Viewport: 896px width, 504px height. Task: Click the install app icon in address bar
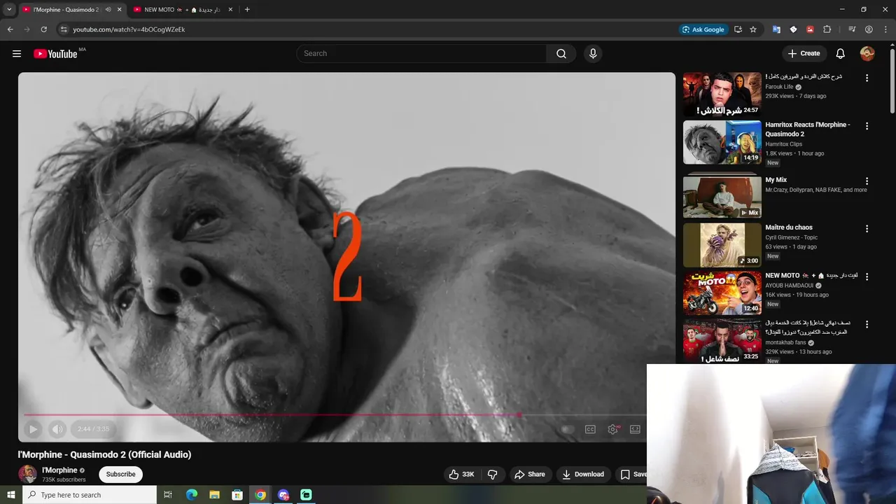[738, 29]
